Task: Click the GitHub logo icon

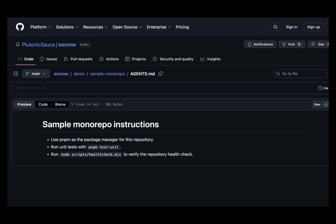Action: [x=20, y=27]
